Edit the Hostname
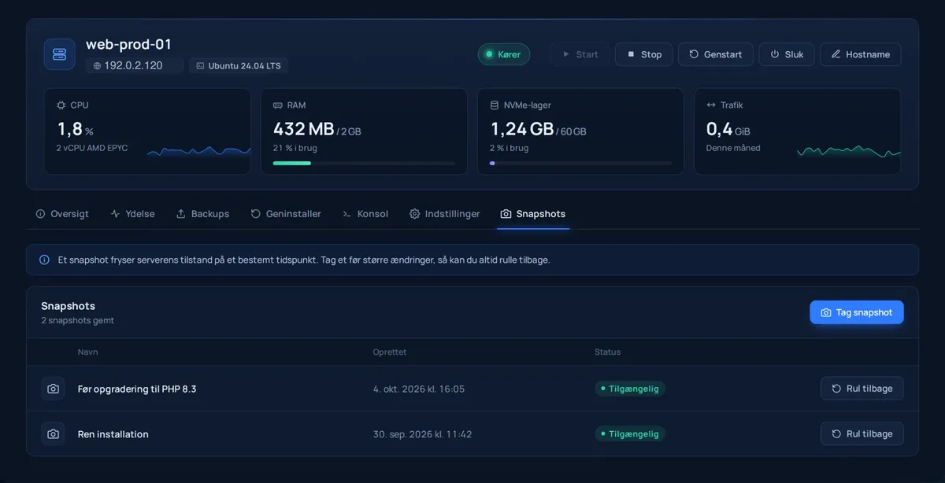 [x=861, y=54]
